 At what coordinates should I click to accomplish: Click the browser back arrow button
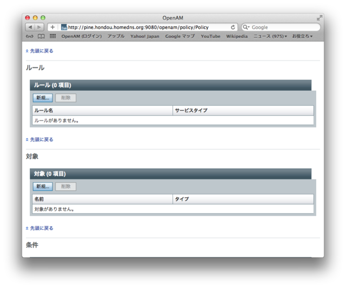point(30,27)
